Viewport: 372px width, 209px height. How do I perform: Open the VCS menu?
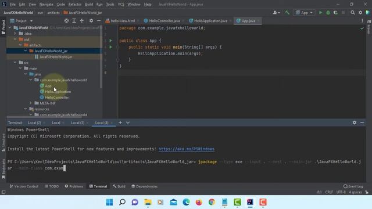point(121,4)
